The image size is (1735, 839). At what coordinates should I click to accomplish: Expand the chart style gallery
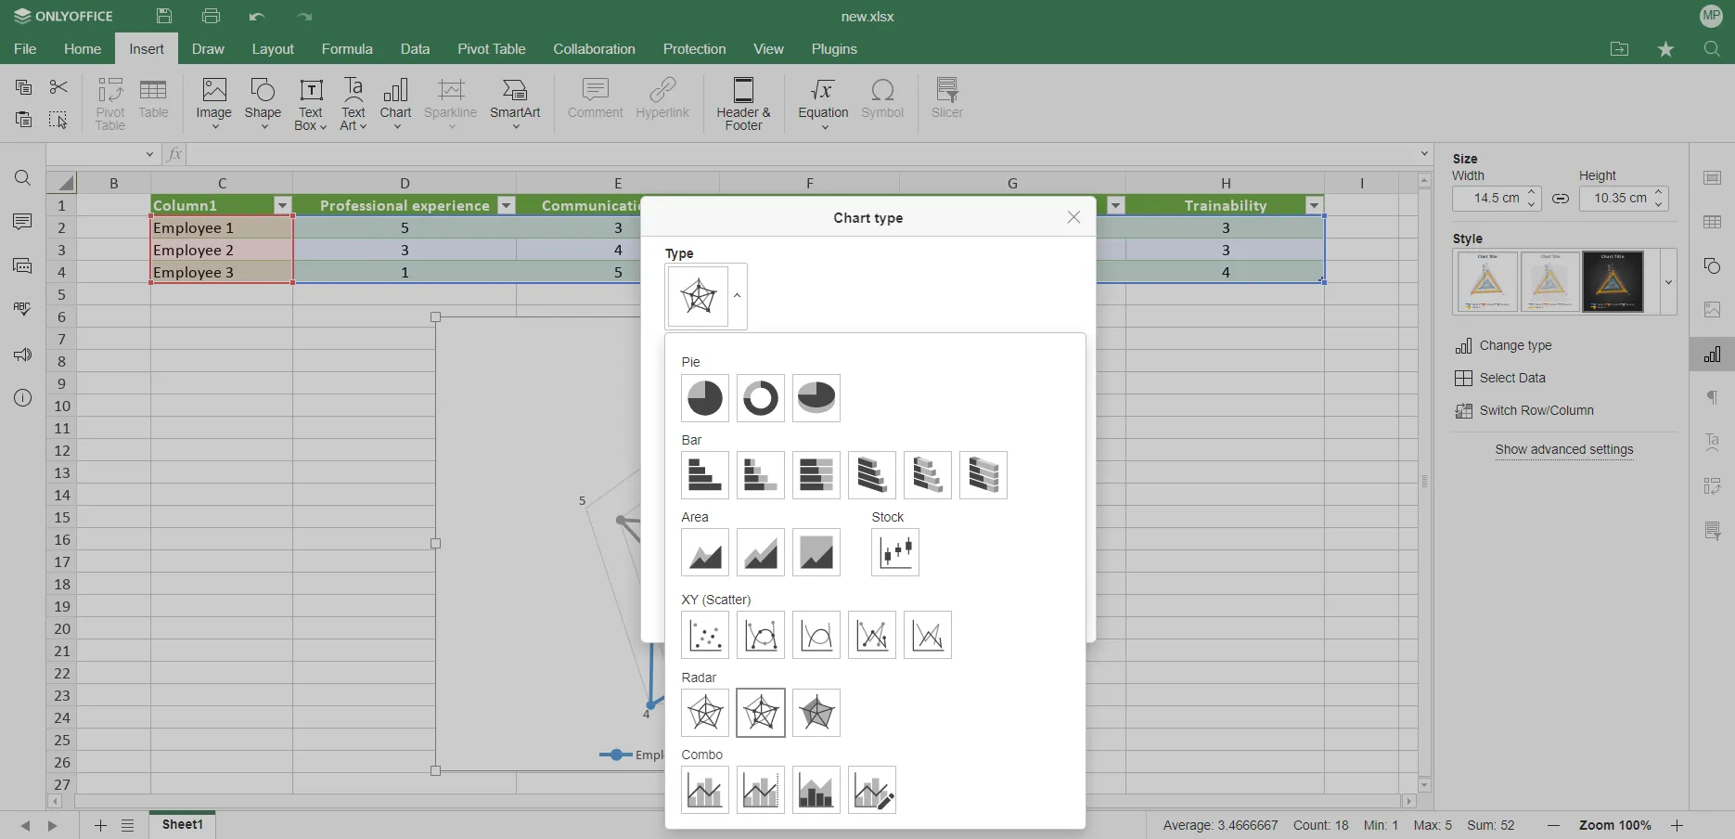tap(1667, 282)
